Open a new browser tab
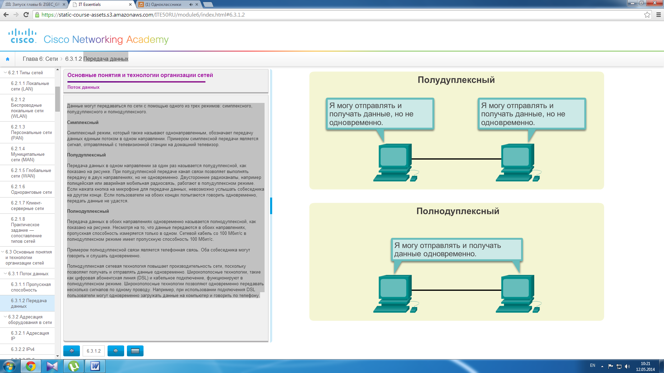664x373 pixels. coord(208,4)
